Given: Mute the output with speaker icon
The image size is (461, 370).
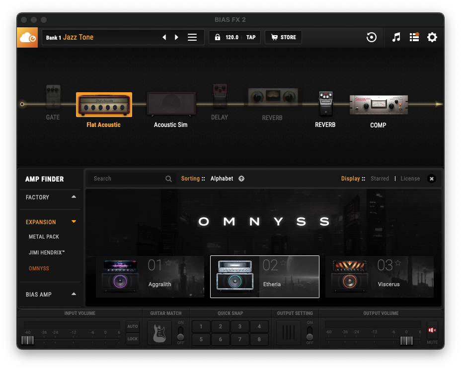Looking at the screenshot, I should pos(432,330).
